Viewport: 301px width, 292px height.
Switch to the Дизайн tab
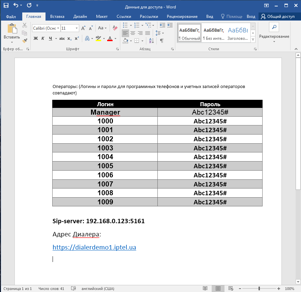pos(80,17)
